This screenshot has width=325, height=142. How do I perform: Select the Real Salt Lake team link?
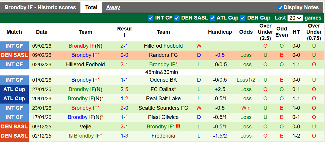pyautogui.click(x=163, y=99)
